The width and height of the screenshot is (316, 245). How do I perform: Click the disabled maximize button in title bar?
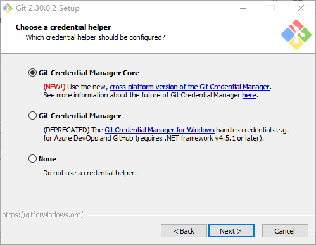pyautogui.click(x=272, y=8)
